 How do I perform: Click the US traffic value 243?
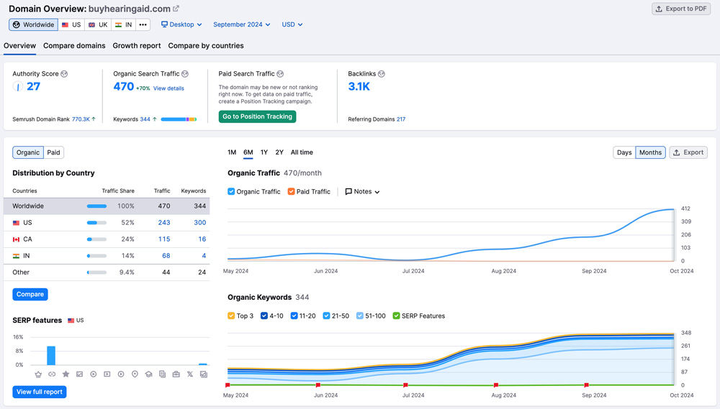click(164, 223)
